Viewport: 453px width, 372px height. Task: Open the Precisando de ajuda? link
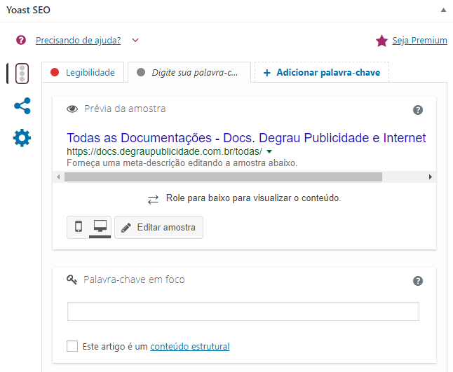pyautogui.click(x=79, y=40)
